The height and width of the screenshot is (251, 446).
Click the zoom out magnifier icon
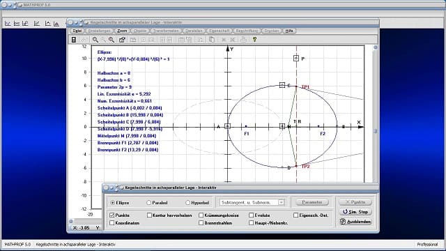click(x=95, y=40)
